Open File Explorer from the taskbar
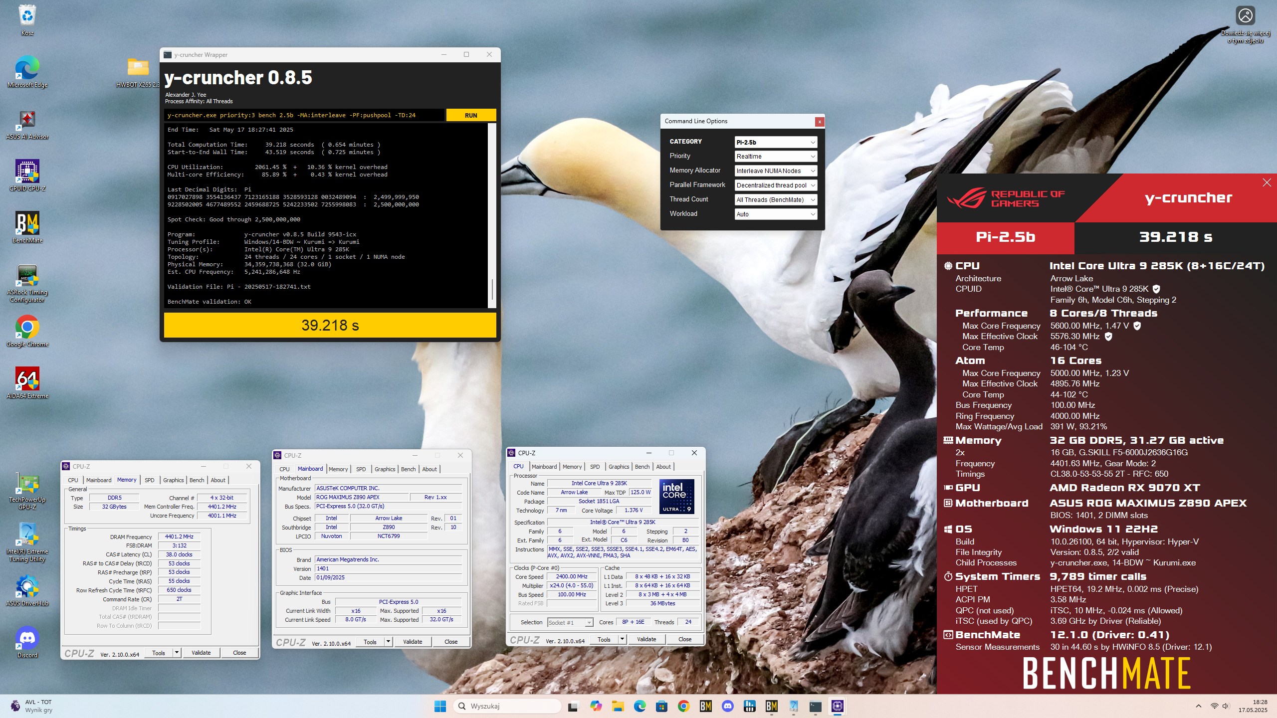Screen dimensions: 1277x718 [618, 706]
